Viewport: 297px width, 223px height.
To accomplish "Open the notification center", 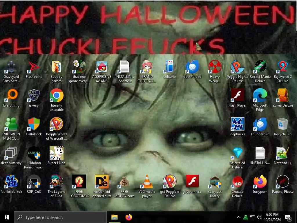I will coord(288,217).
